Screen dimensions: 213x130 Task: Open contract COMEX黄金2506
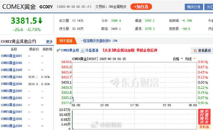[11, 119]
